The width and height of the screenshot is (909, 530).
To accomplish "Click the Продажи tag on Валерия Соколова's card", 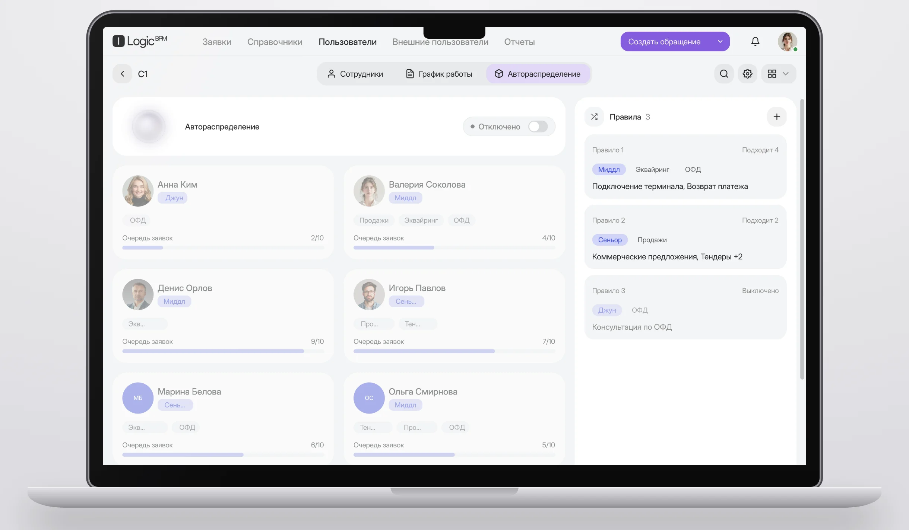I will point(374,220).
